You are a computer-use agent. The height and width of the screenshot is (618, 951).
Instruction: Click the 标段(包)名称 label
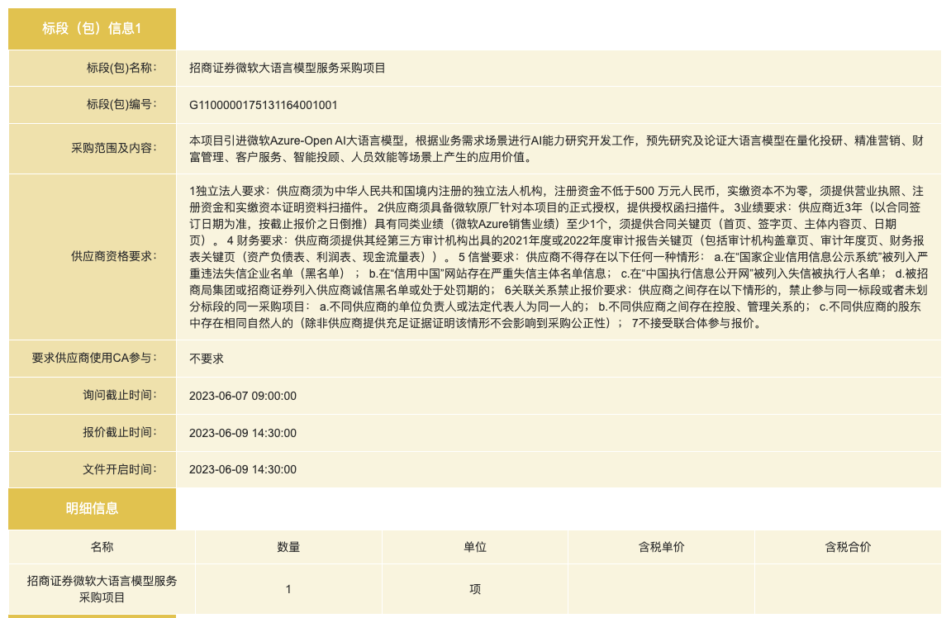121,68
